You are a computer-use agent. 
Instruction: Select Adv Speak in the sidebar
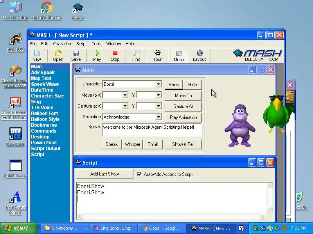(43, 73)
